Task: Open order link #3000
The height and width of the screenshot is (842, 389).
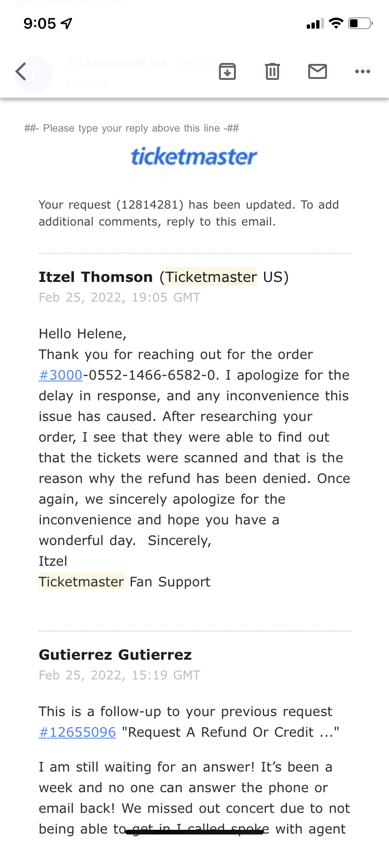Action: coord(60,375)
